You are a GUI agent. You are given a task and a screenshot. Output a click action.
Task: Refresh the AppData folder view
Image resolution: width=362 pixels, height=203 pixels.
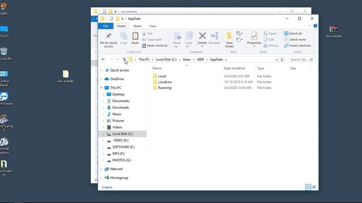click(282, 60)
